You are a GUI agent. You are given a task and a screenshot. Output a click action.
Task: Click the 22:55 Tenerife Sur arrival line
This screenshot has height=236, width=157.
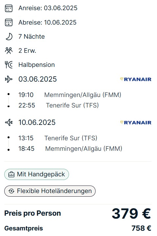(x=58, y=105)
